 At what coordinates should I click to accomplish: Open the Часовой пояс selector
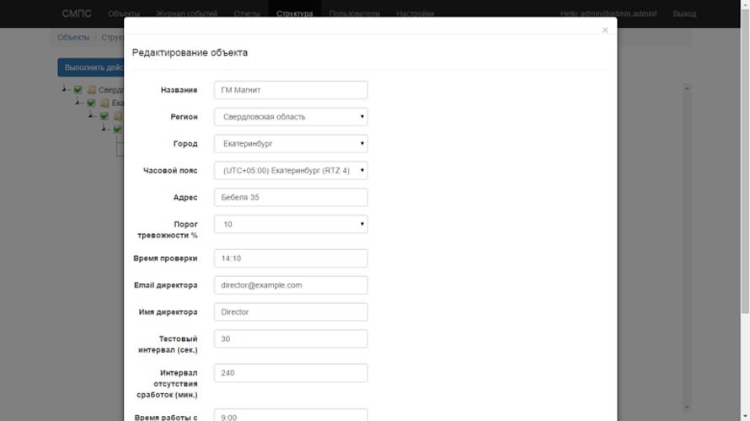click(x=291, y=171)
